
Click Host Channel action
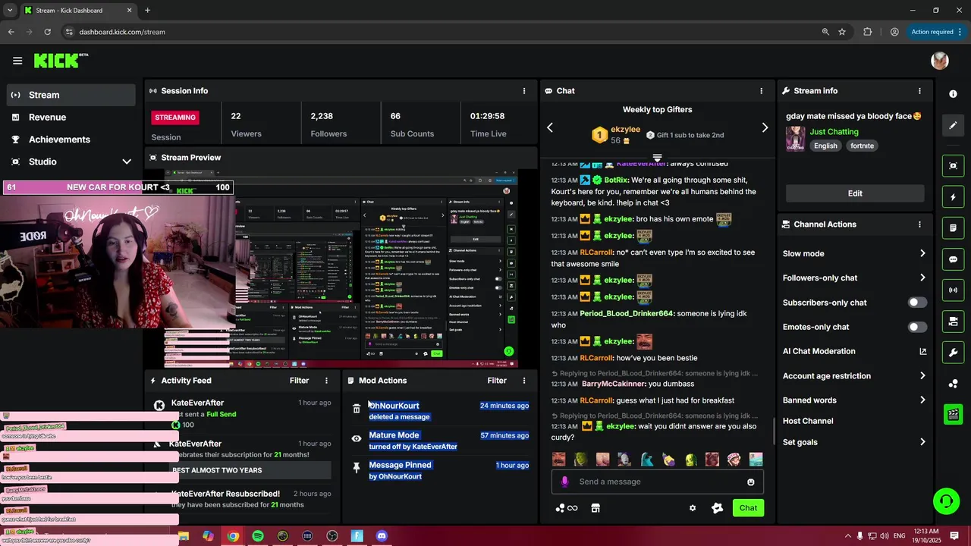[808, 421]
